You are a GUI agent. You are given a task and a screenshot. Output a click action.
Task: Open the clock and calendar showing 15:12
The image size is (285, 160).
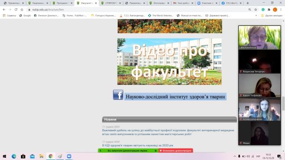click(268, 156)
